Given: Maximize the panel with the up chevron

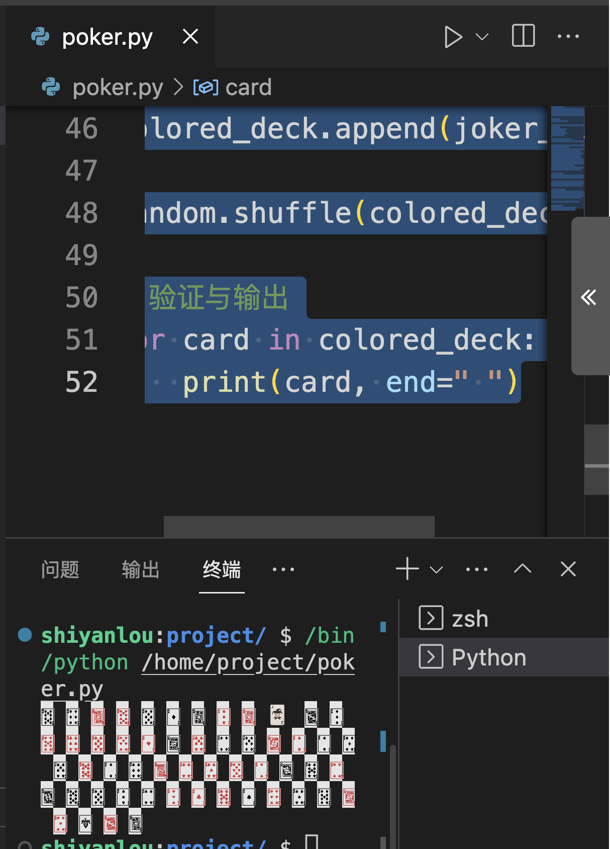Looking at the screenshot, I should [x=523, y=569].
